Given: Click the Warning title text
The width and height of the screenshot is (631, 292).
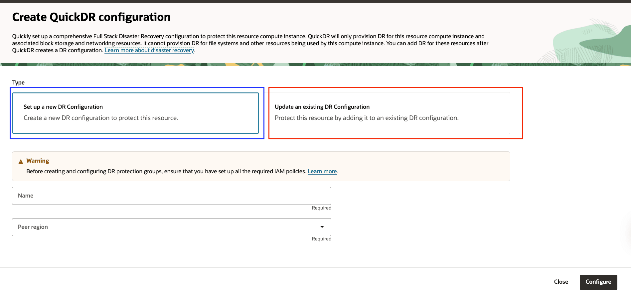Looking at the screenshot, I should click(38, 161).
